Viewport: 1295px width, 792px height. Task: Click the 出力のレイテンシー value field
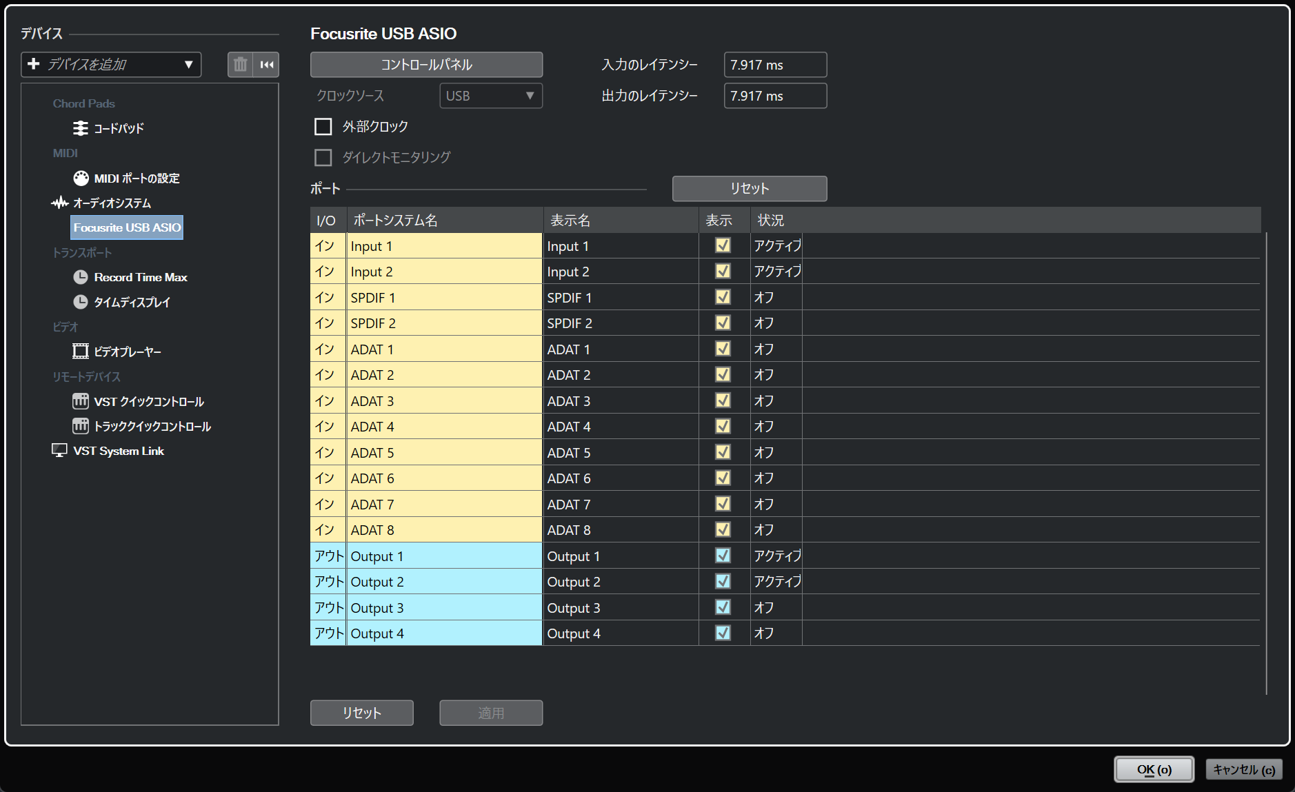(x=775, y=96)
